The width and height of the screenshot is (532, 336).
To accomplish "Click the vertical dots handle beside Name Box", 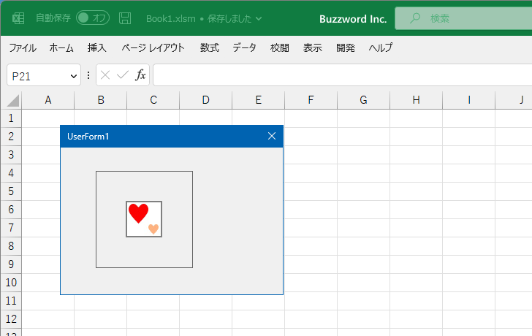I will tap(88, 75).
